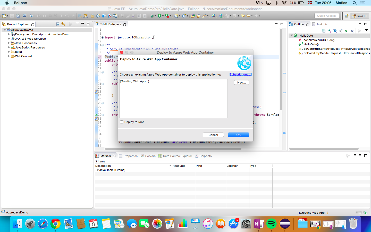Screen dimensions: 371x232
Task: Maximize the Markers bottom panel
Action: pos(366,155)
